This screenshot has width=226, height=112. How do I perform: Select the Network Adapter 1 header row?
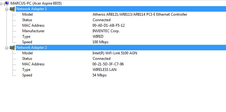pos(121,9)
